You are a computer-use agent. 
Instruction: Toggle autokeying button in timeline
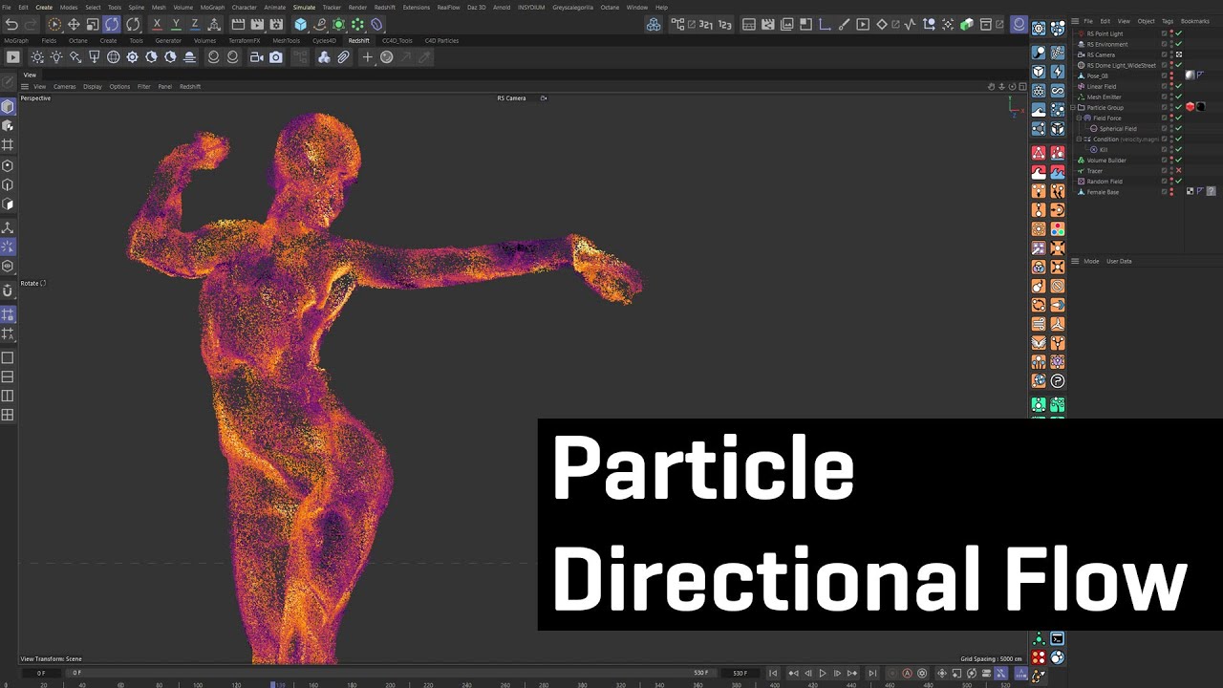pos(908,674)
